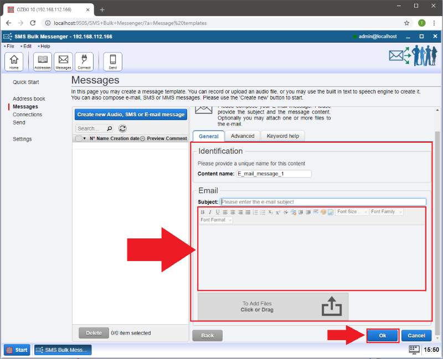The width and height of the screenshot is (443, 359).
Task: Click the search magnifier icon
Action: click(110, 128)
